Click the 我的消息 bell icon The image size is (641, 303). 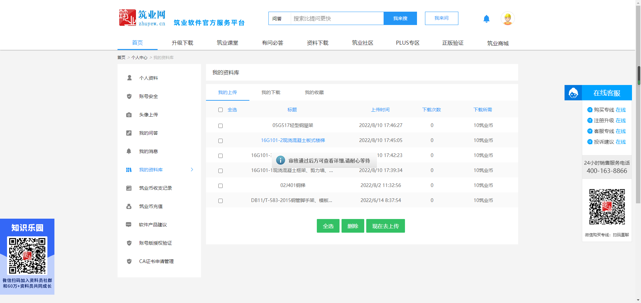[x=129, y=151]
